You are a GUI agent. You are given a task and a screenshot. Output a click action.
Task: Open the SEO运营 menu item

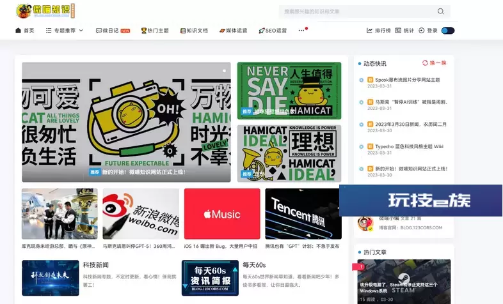(276, 31)
